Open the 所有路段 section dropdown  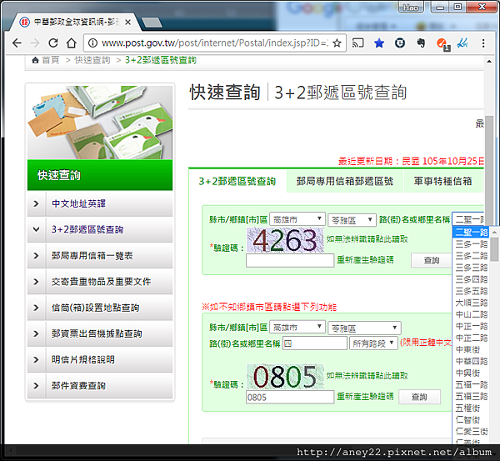point(373,343)
